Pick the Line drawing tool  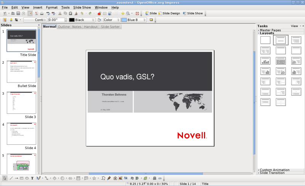point(11,178)
